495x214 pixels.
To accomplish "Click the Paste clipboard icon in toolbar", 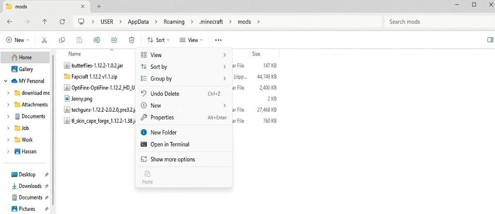I will click(x=80, y=40).
